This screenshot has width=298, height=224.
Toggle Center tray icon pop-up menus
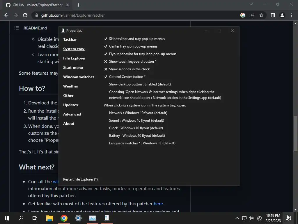point(131,46)
